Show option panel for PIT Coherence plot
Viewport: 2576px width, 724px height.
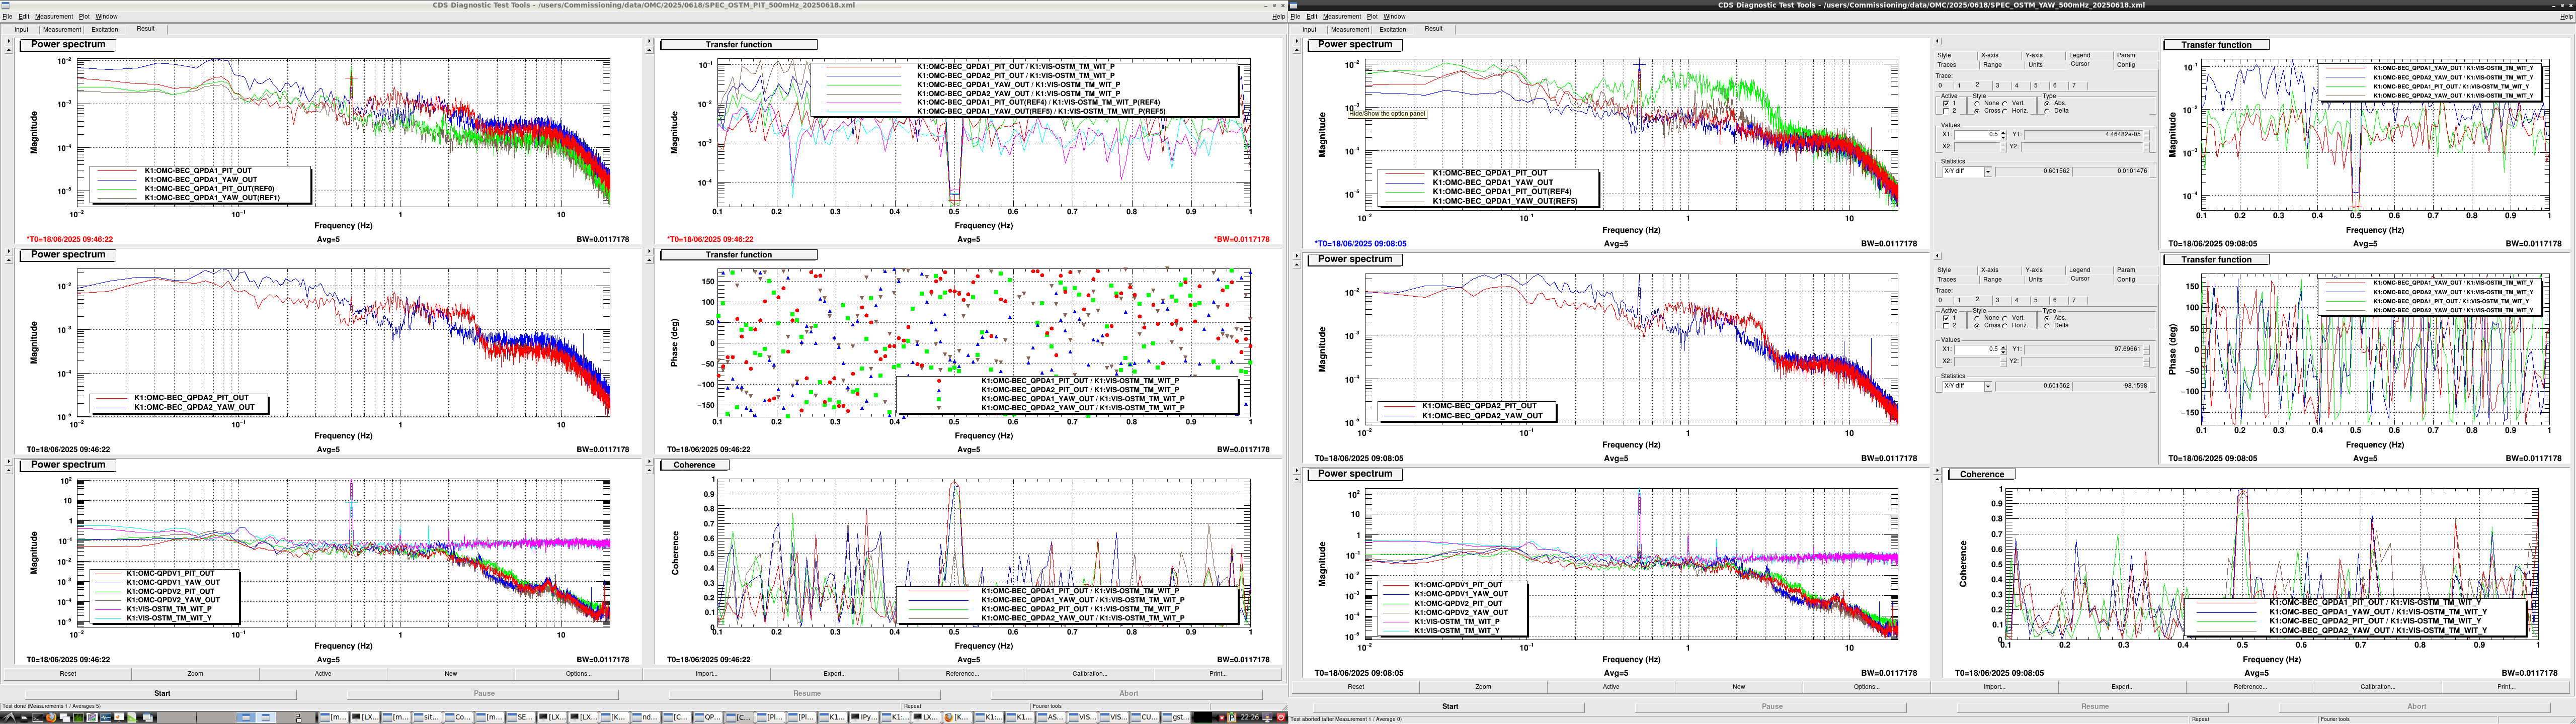click(x=649, y=462)
